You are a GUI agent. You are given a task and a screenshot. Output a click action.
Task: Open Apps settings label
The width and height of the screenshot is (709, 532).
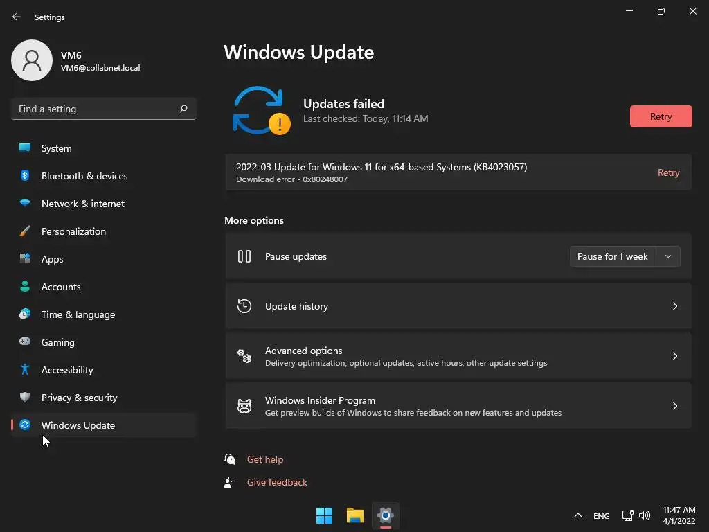coord(52,259)
